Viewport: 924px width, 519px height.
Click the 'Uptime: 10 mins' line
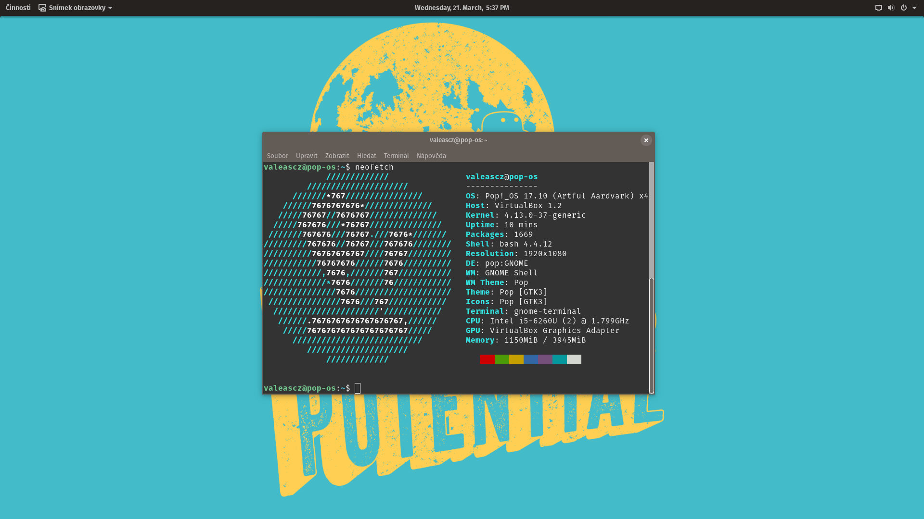501,225
